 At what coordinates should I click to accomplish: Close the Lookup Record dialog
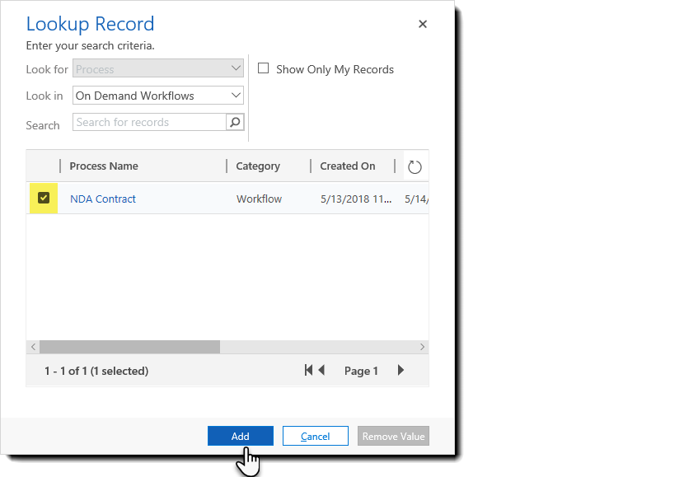pyautogui.click(x=423, y=24)
